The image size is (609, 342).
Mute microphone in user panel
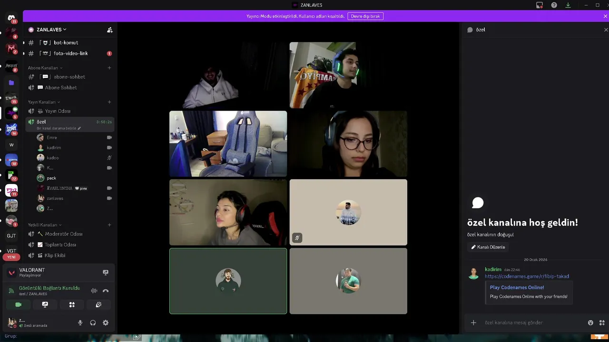coord(80,323)
